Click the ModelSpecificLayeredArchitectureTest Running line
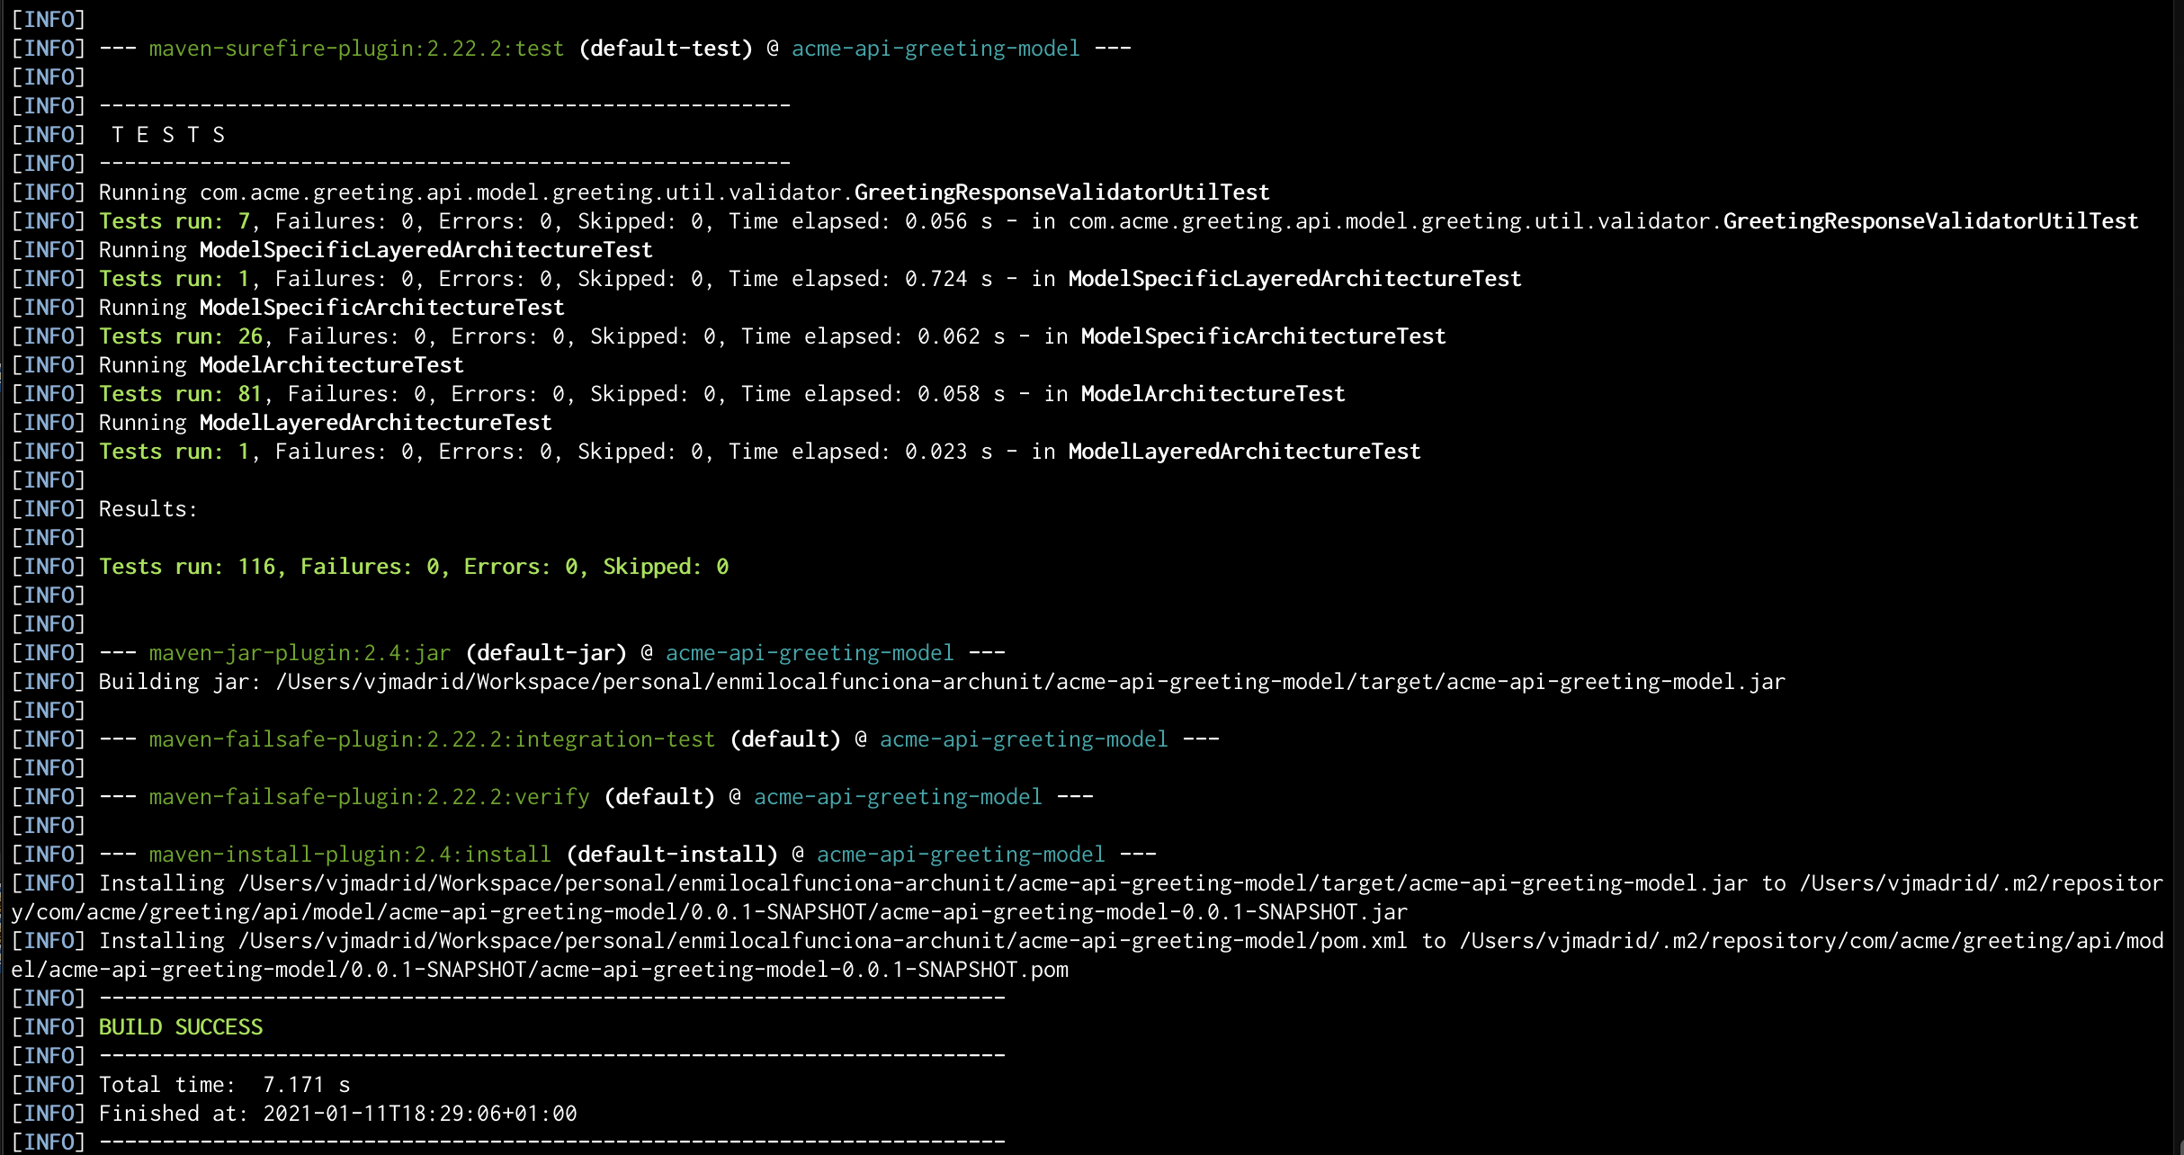 pyautogui.click(x=376, y=249)
